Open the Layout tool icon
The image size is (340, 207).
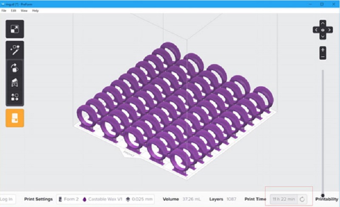point(14,97)
